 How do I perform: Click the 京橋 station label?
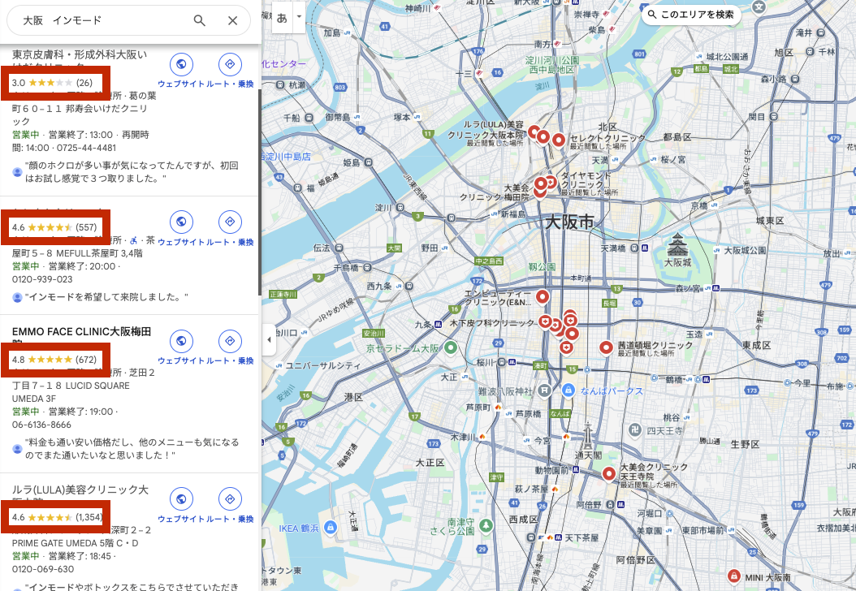699,205
